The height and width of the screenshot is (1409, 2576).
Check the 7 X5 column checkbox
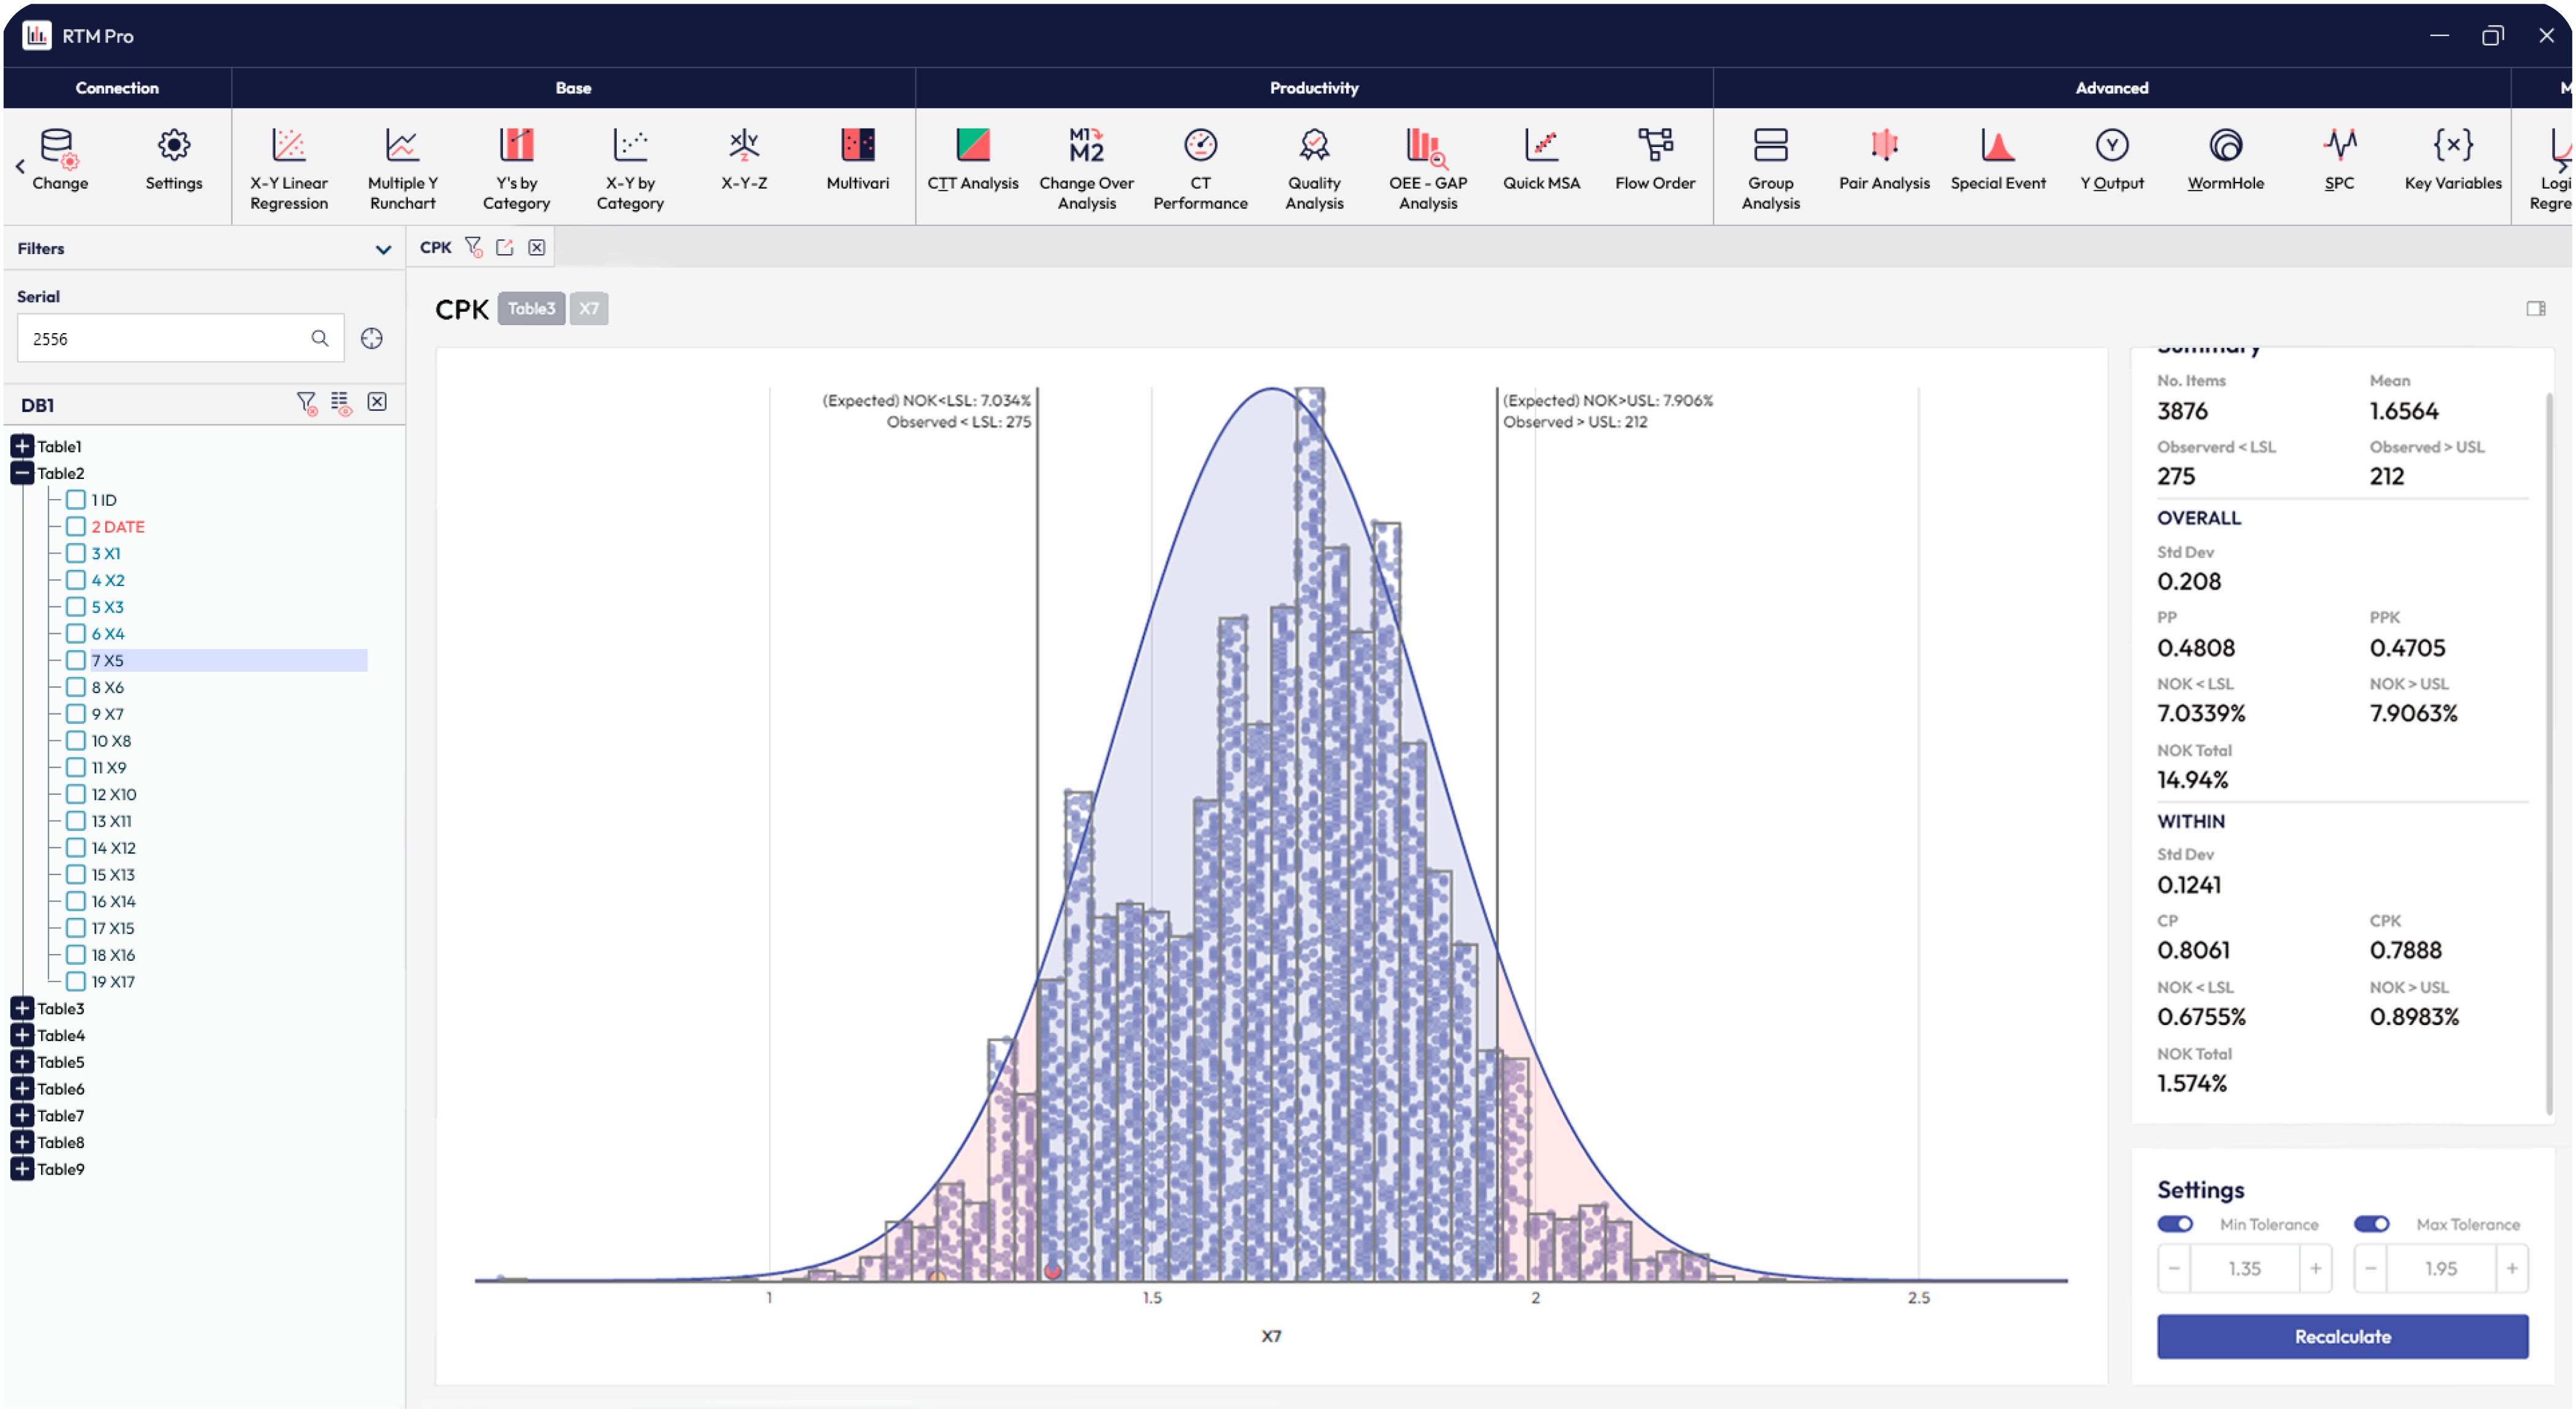click(76, 660)
